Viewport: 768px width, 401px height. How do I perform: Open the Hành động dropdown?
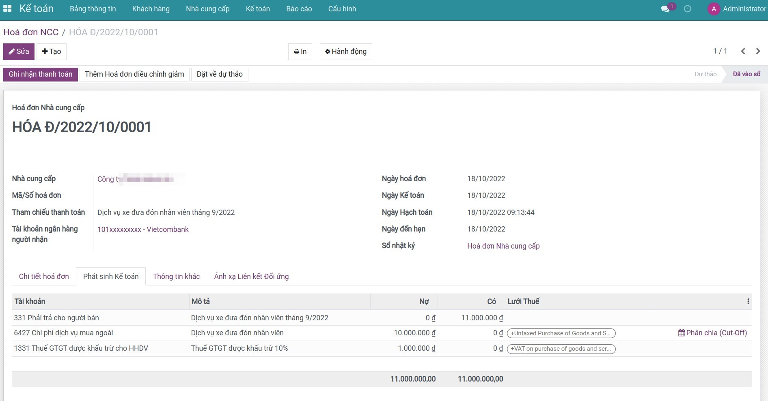coord(346,51)
